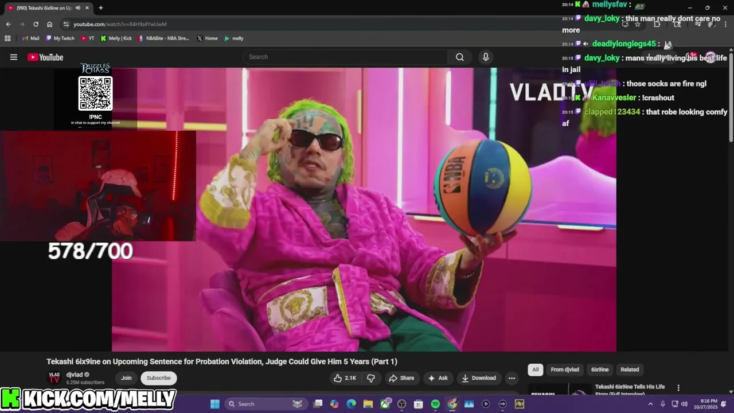Open the apps grid in bookmarks bar

(x=7, y=38)
